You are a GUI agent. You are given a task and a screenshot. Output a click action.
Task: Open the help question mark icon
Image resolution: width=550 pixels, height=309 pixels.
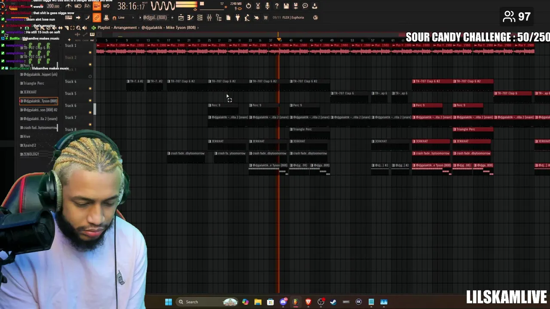(x=277, y=6)
